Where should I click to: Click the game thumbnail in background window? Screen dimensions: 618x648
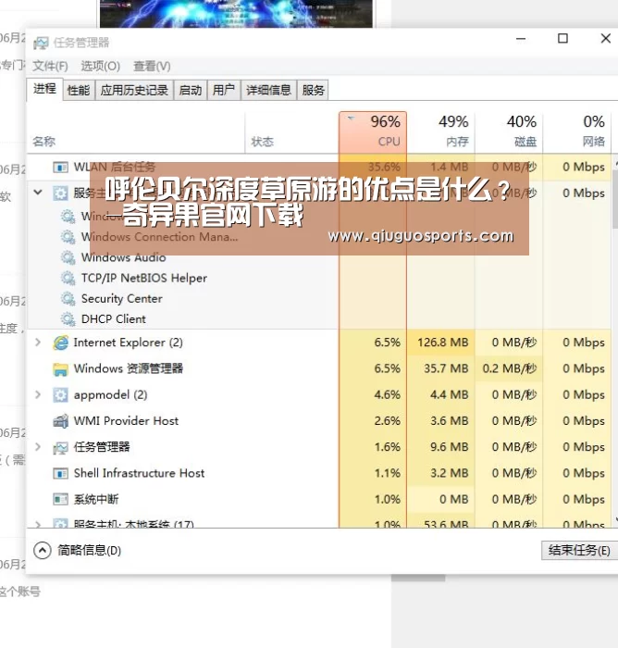click(236, 14)
